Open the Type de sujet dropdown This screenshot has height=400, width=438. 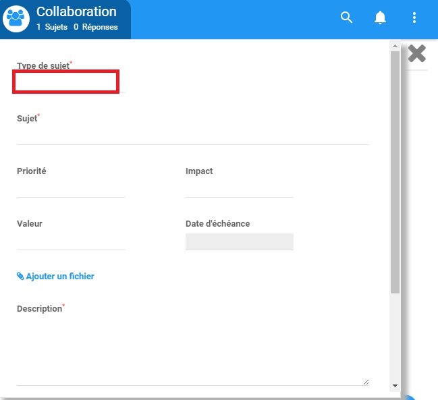click(67, 82)
